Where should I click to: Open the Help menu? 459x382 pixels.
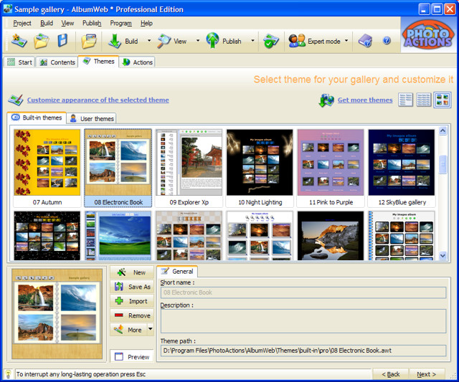click(x=146, y=23)
